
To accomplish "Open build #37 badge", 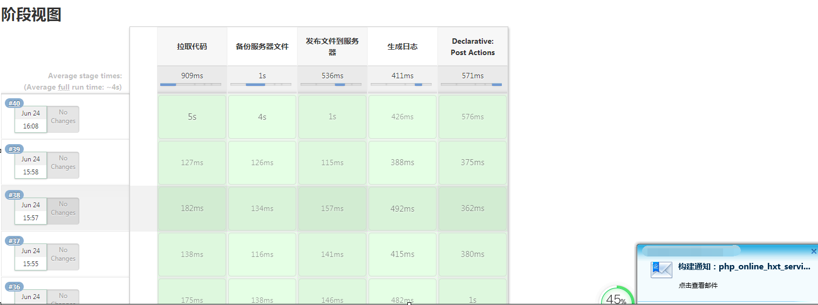I will coord(14,241).
